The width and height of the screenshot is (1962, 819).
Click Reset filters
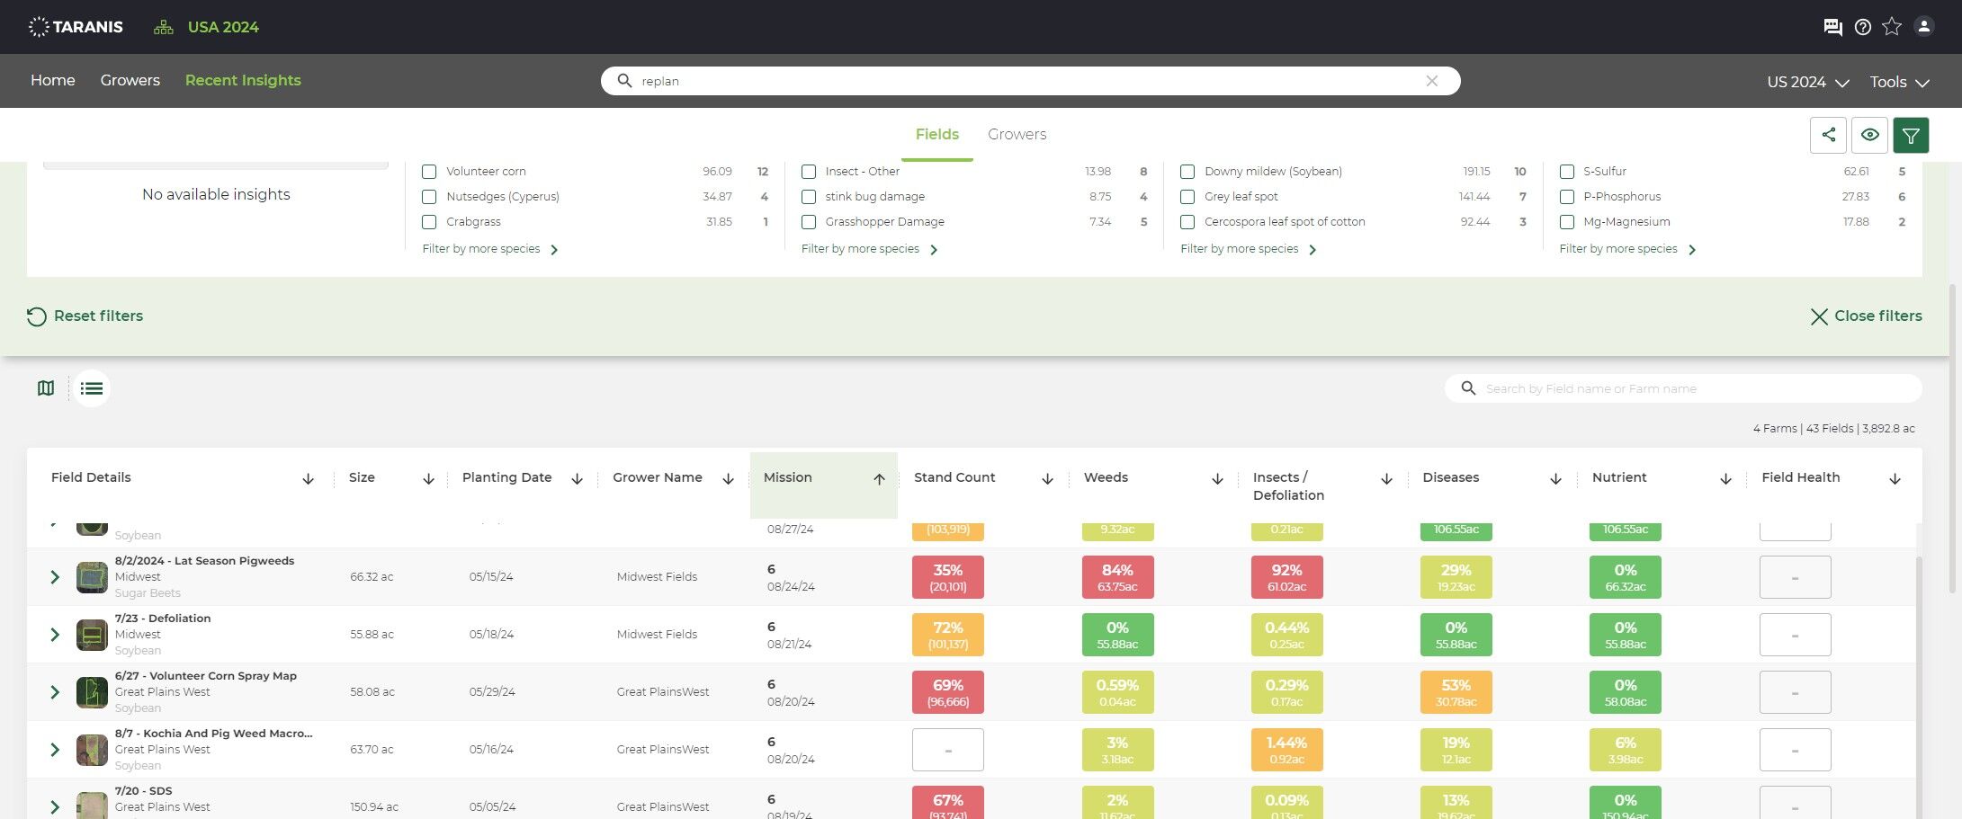[85, 316]
